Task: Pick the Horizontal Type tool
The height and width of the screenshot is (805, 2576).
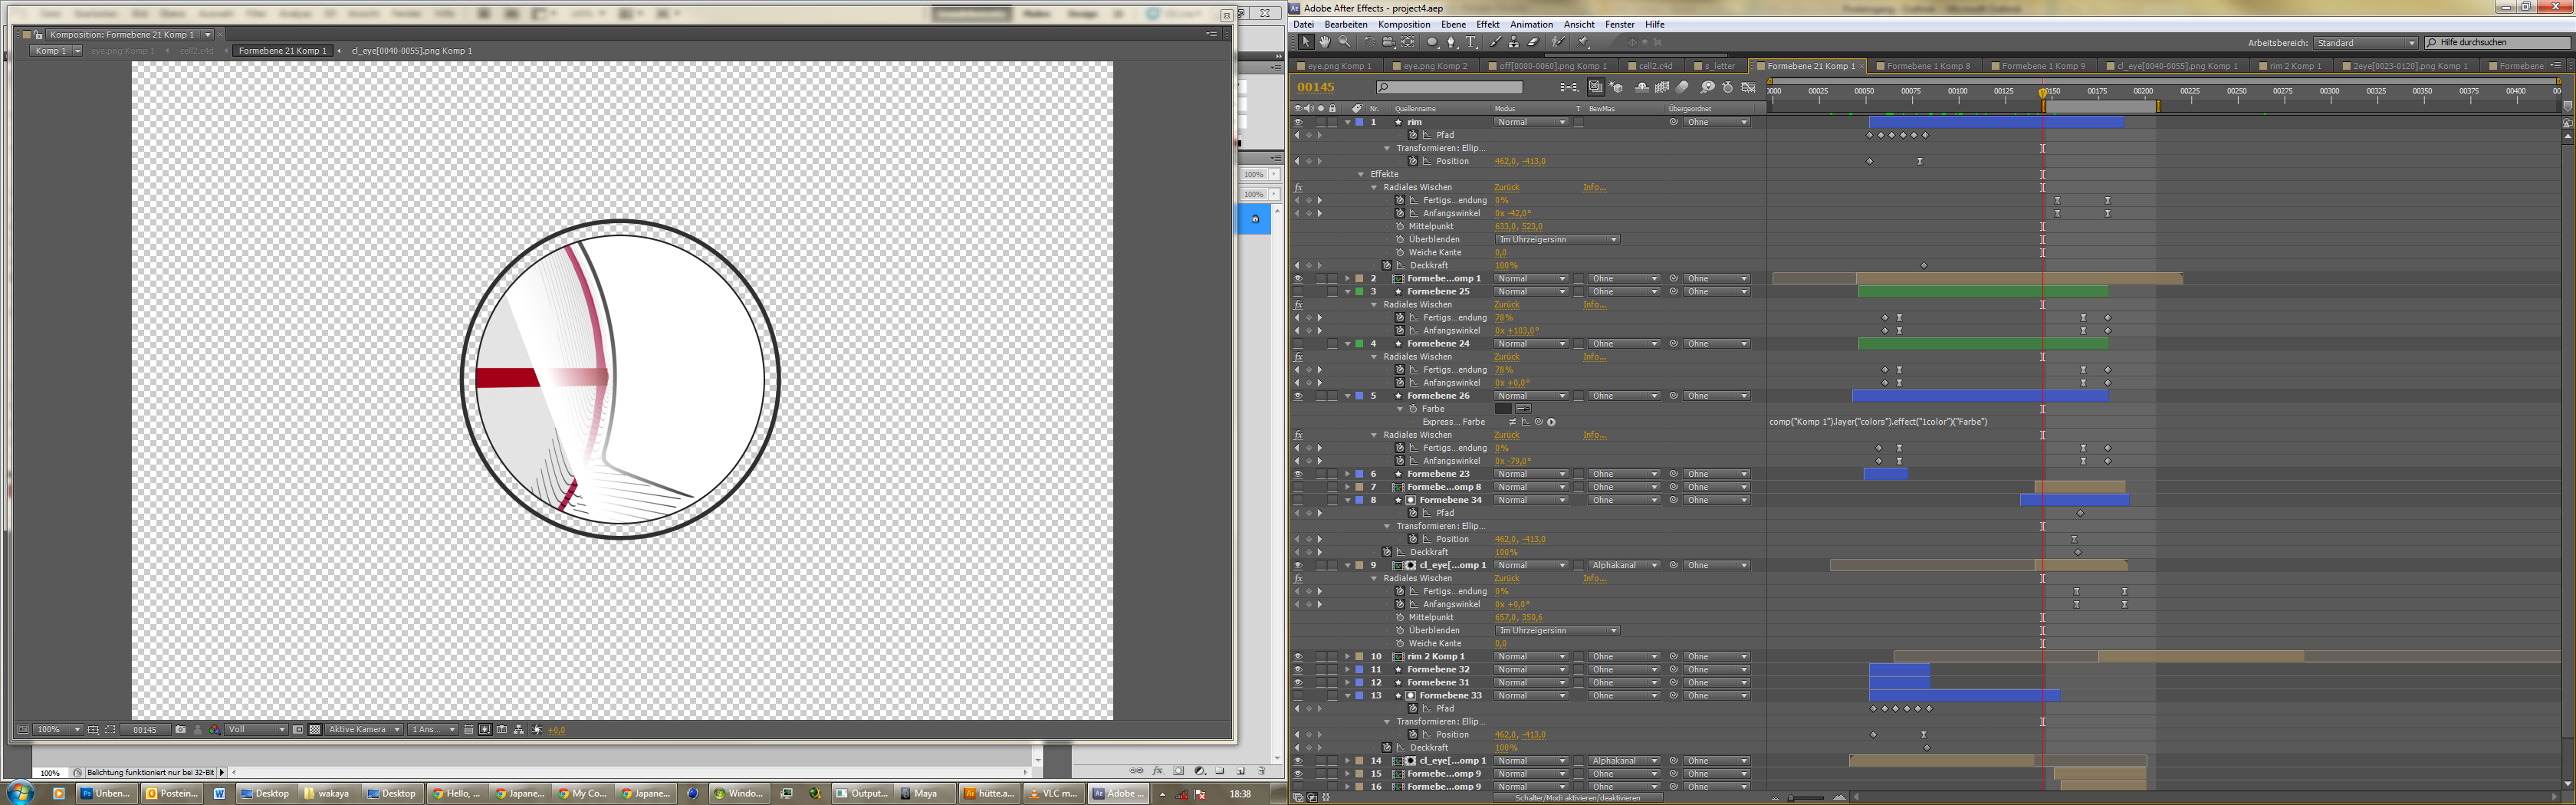Action: pyautogui.click(x=1471, y=42)
